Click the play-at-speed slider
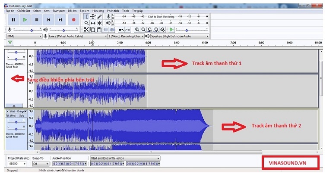The image size is (326, 177). click(191, 30)
